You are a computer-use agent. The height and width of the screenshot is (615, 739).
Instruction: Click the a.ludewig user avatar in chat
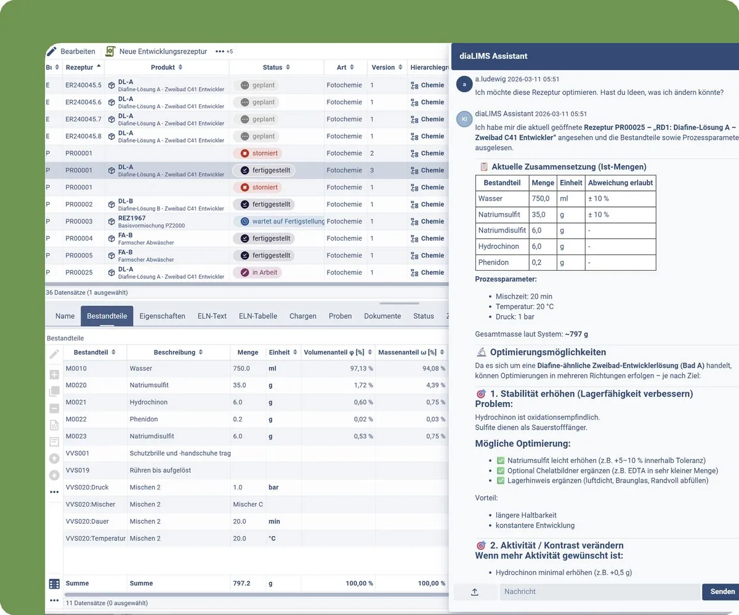[464, 84]
